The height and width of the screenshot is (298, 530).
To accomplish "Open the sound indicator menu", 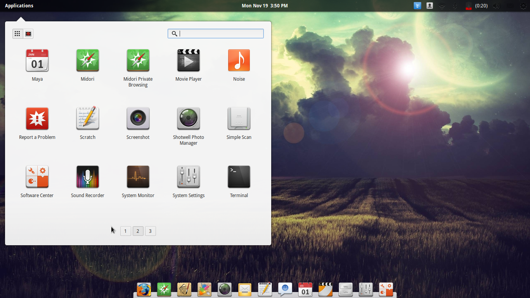I will pyautogui.click(x=496, y=5).
